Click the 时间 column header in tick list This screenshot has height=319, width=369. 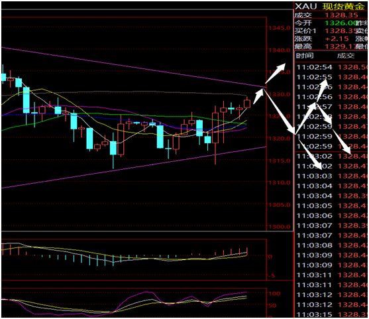305,56
